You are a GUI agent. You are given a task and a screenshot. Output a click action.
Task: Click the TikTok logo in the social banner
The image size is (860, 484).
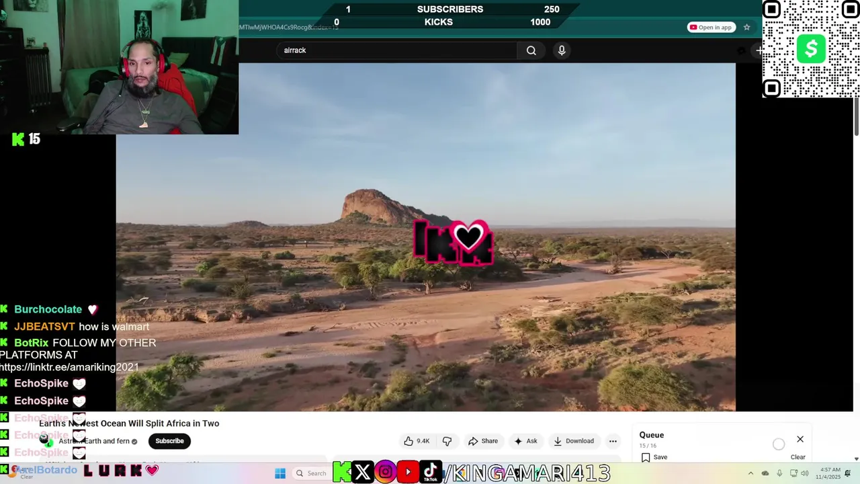pyautogui.click(x=431, y=472)
